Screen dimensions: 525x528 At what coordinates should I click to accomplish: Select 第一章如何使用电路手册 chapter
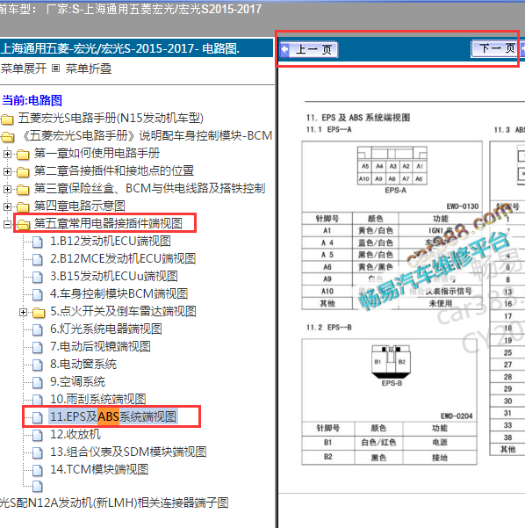pyautogui.click(x=97, y=153)
